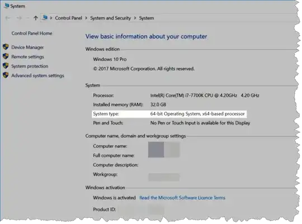The image size is (302, 224).
Task: Click the System window title icon
Action: click(7, 6)
